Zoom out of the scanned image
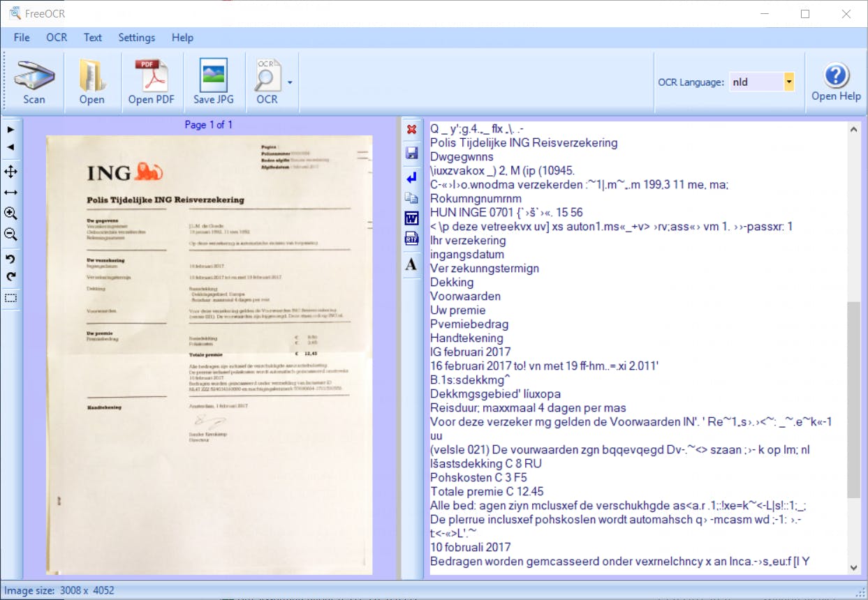 coord(10,234)
